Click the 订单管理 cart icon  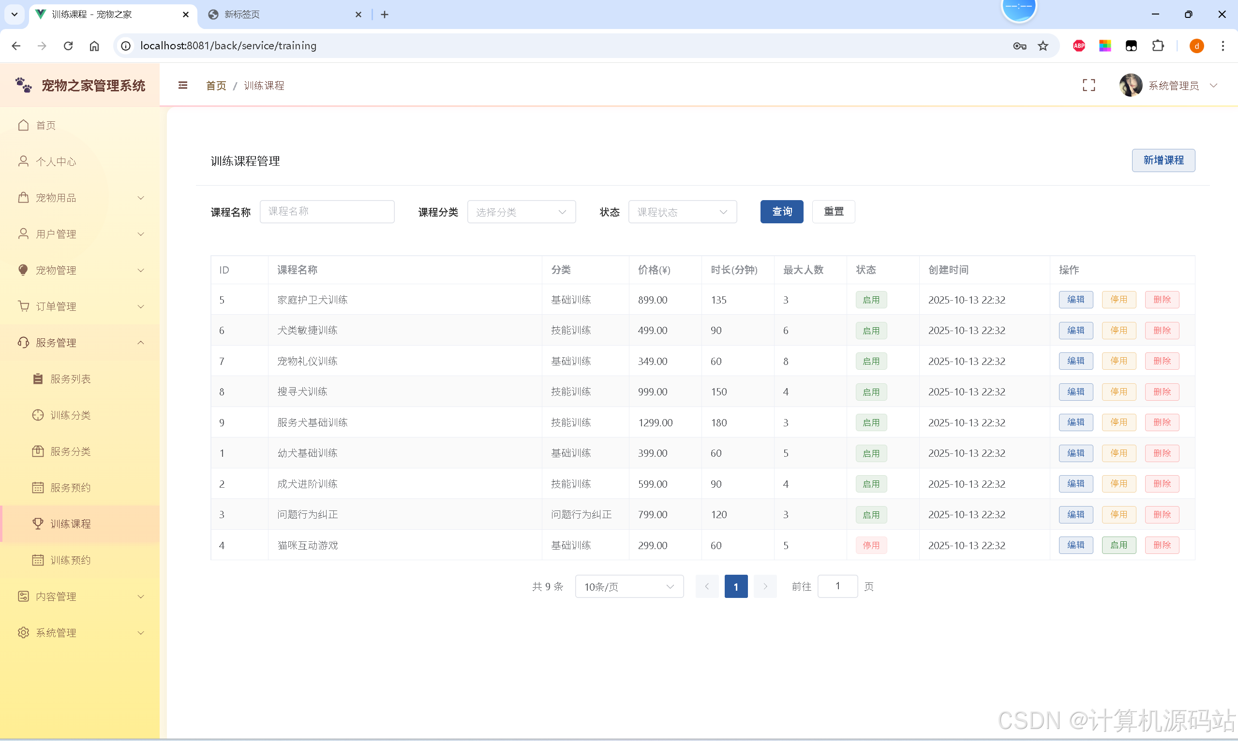coord(23,306)
